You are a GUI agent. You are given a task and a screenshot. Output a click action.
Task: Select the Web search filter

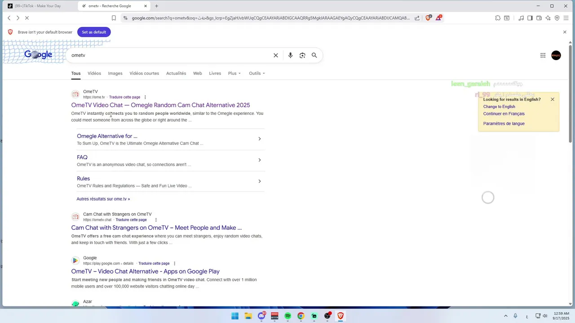198,73
